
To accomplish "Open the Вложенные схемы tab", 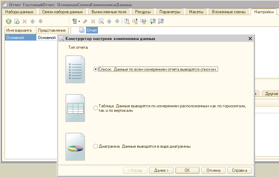I will [228, 12].
